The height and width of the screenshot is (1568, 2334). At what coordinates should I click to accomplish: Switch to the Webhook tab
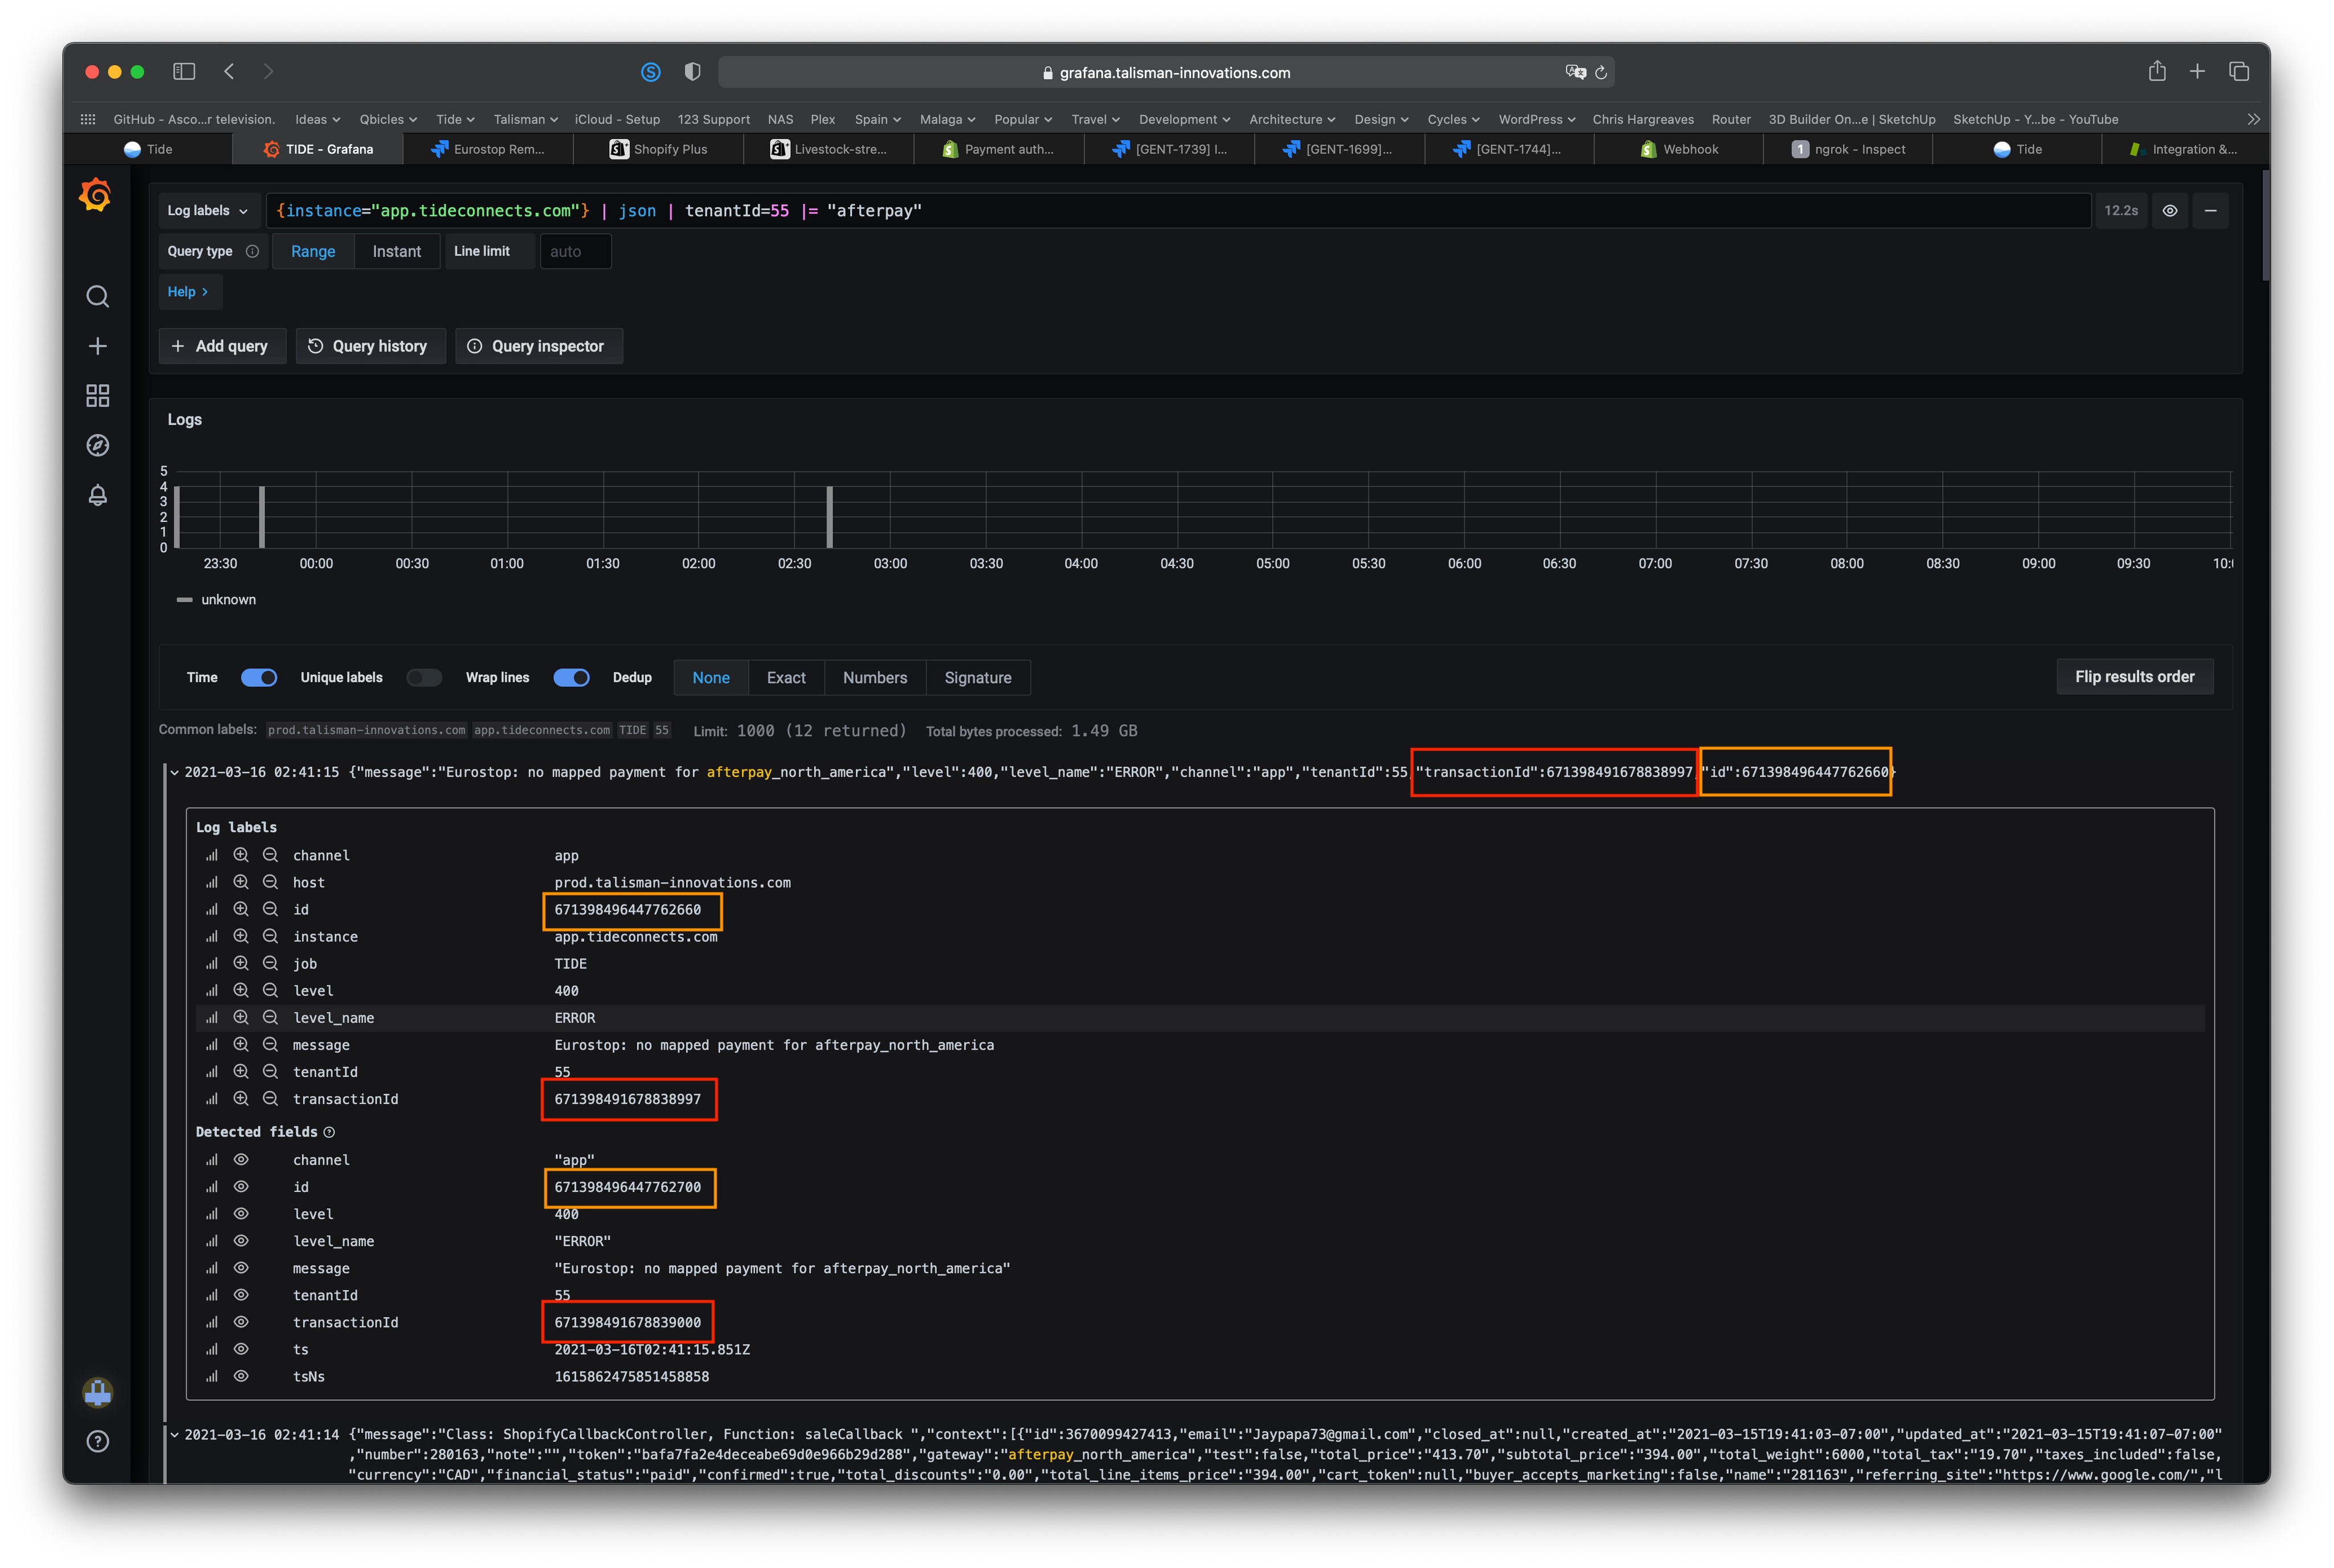click(x=1680, y=149)
